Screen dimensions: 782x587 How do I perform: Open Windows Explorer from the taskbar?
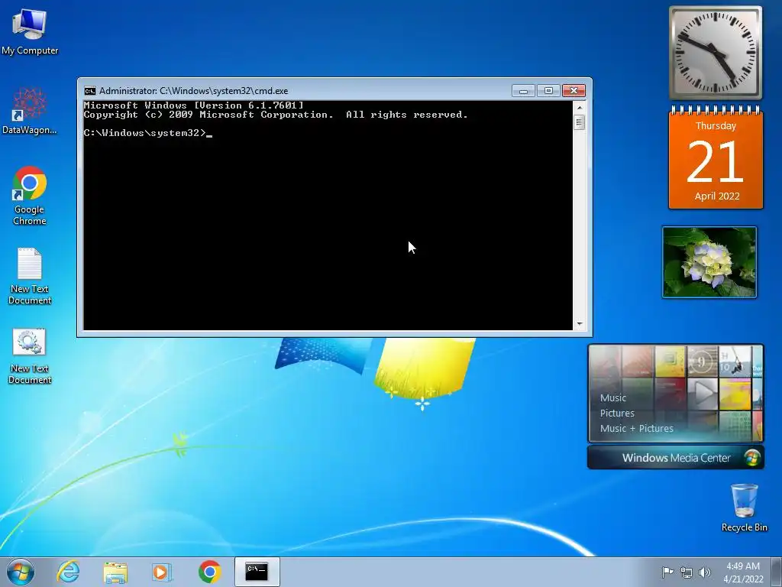[x=115, y=572]
